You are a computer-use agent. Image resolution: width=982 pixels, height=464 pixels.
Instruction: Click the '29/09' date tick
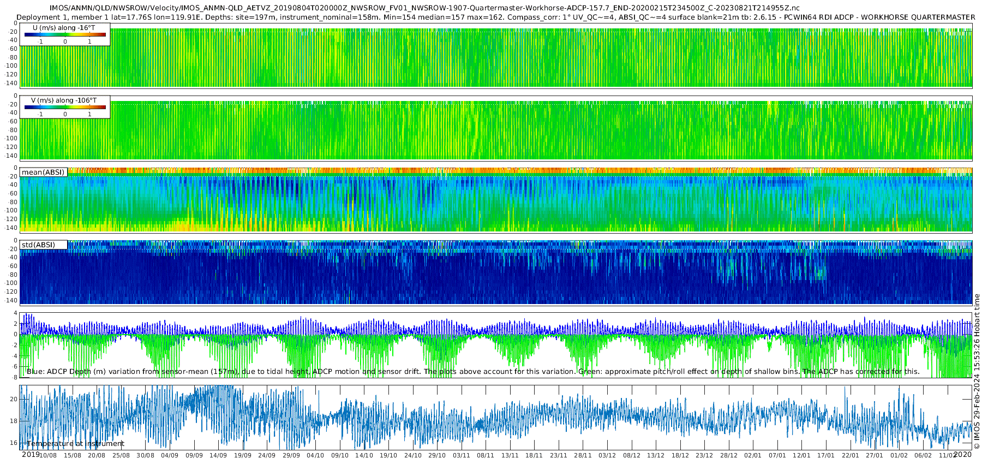click(291, 455)
